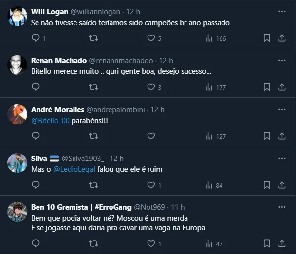Like Will Logan's tweet

(151, 38)
